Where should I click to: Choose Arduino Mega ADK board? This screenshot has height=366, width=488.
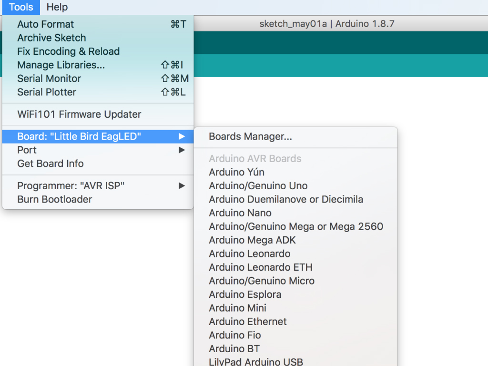[x=295, y=240]
